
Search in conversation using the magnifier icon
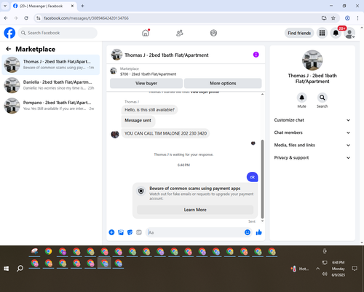(x=322, y=98)
